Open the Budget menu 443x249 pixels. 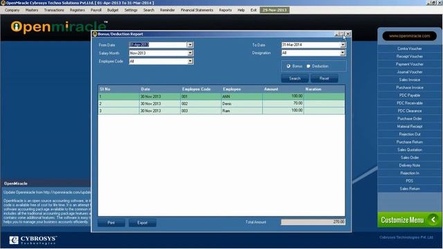(x=113, y=10)
